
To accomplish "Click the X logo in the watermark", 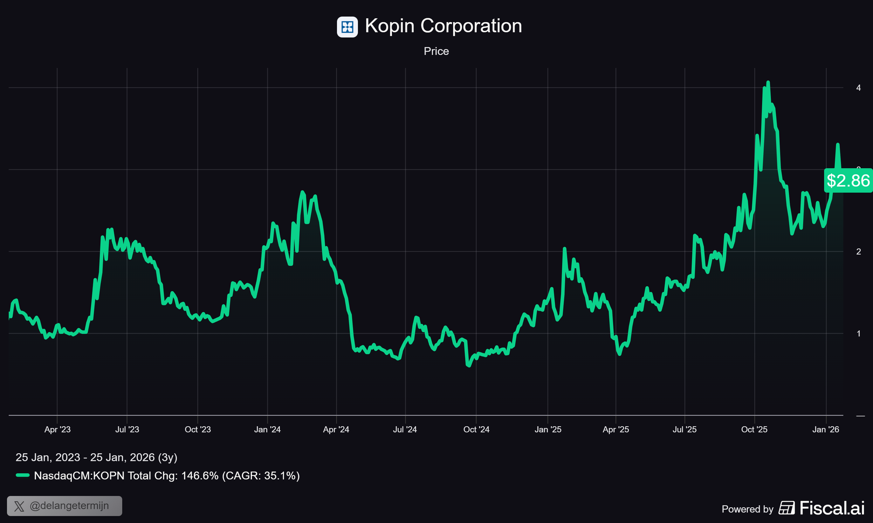I will [19, 506].
